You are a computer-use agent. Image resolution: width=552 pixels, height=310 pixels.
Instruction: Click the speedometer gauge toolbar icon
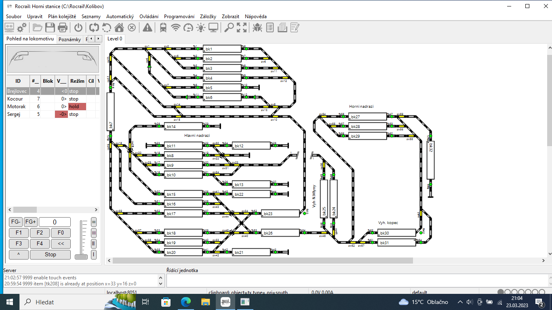click(188, 27)
